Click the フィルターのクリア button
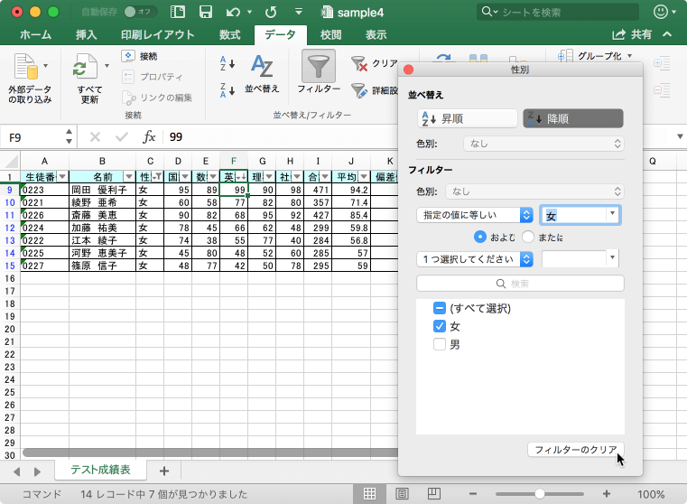The width and height of the screenshot is (687, 504). click(576, 450)
